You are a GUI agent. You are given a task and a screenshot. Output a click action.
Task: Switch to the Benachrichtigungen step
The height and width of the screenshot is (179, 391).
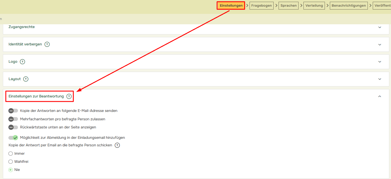349,6
